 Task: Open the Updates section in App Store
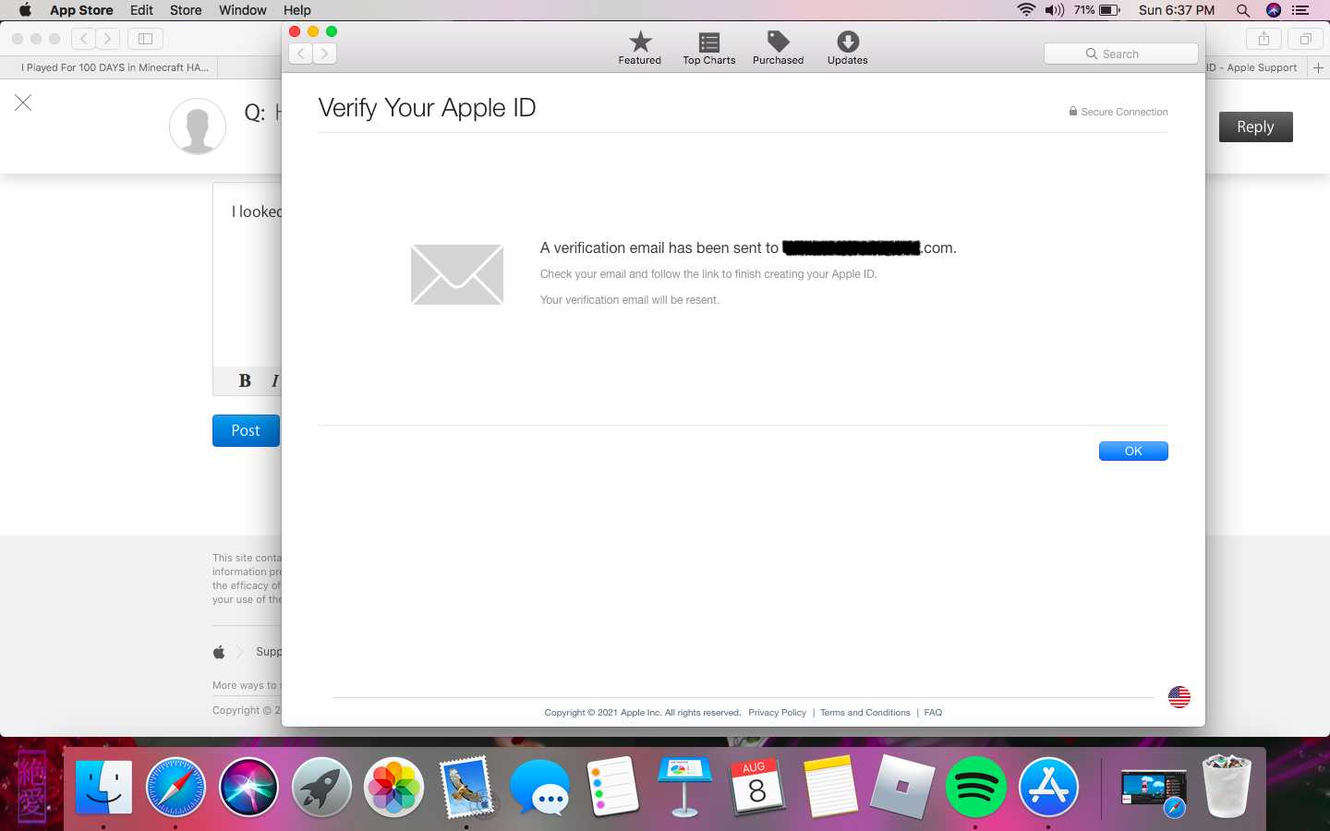point(847,47)
